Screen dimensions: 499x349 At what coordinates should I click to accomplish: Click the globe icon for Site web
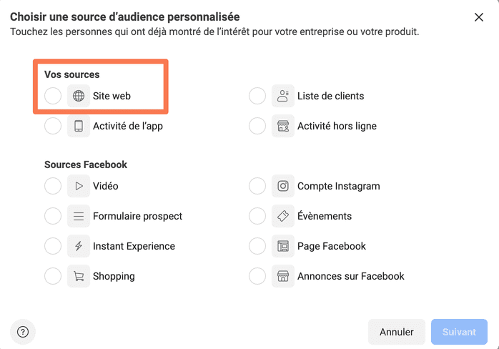[x=79, y=96]
